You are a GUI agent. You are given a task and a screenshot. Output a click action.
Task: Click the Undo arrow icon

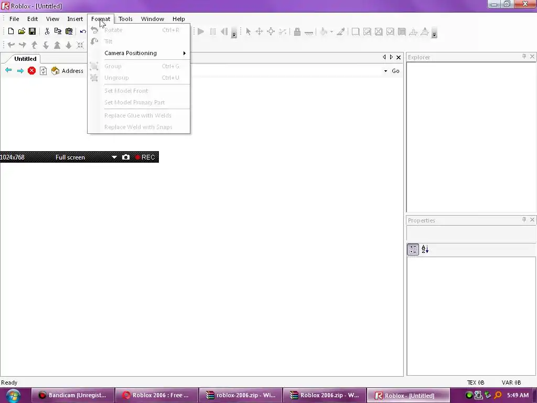83,31
